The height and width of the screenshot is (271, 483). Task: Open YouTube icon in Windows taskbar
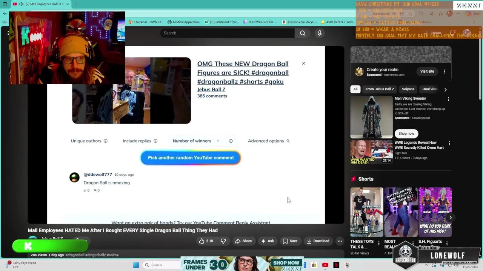[x=325, y=265]
